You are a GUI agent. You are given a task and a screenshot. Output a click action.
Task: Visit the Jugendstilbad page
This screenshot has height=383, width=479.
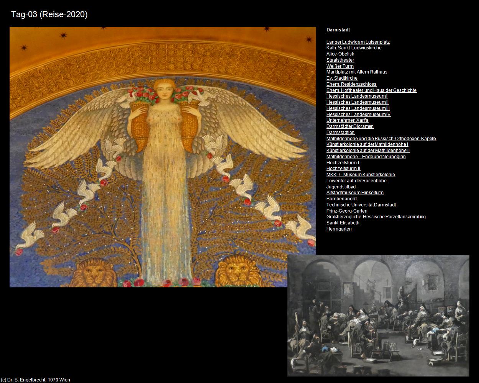coord(341,187)
